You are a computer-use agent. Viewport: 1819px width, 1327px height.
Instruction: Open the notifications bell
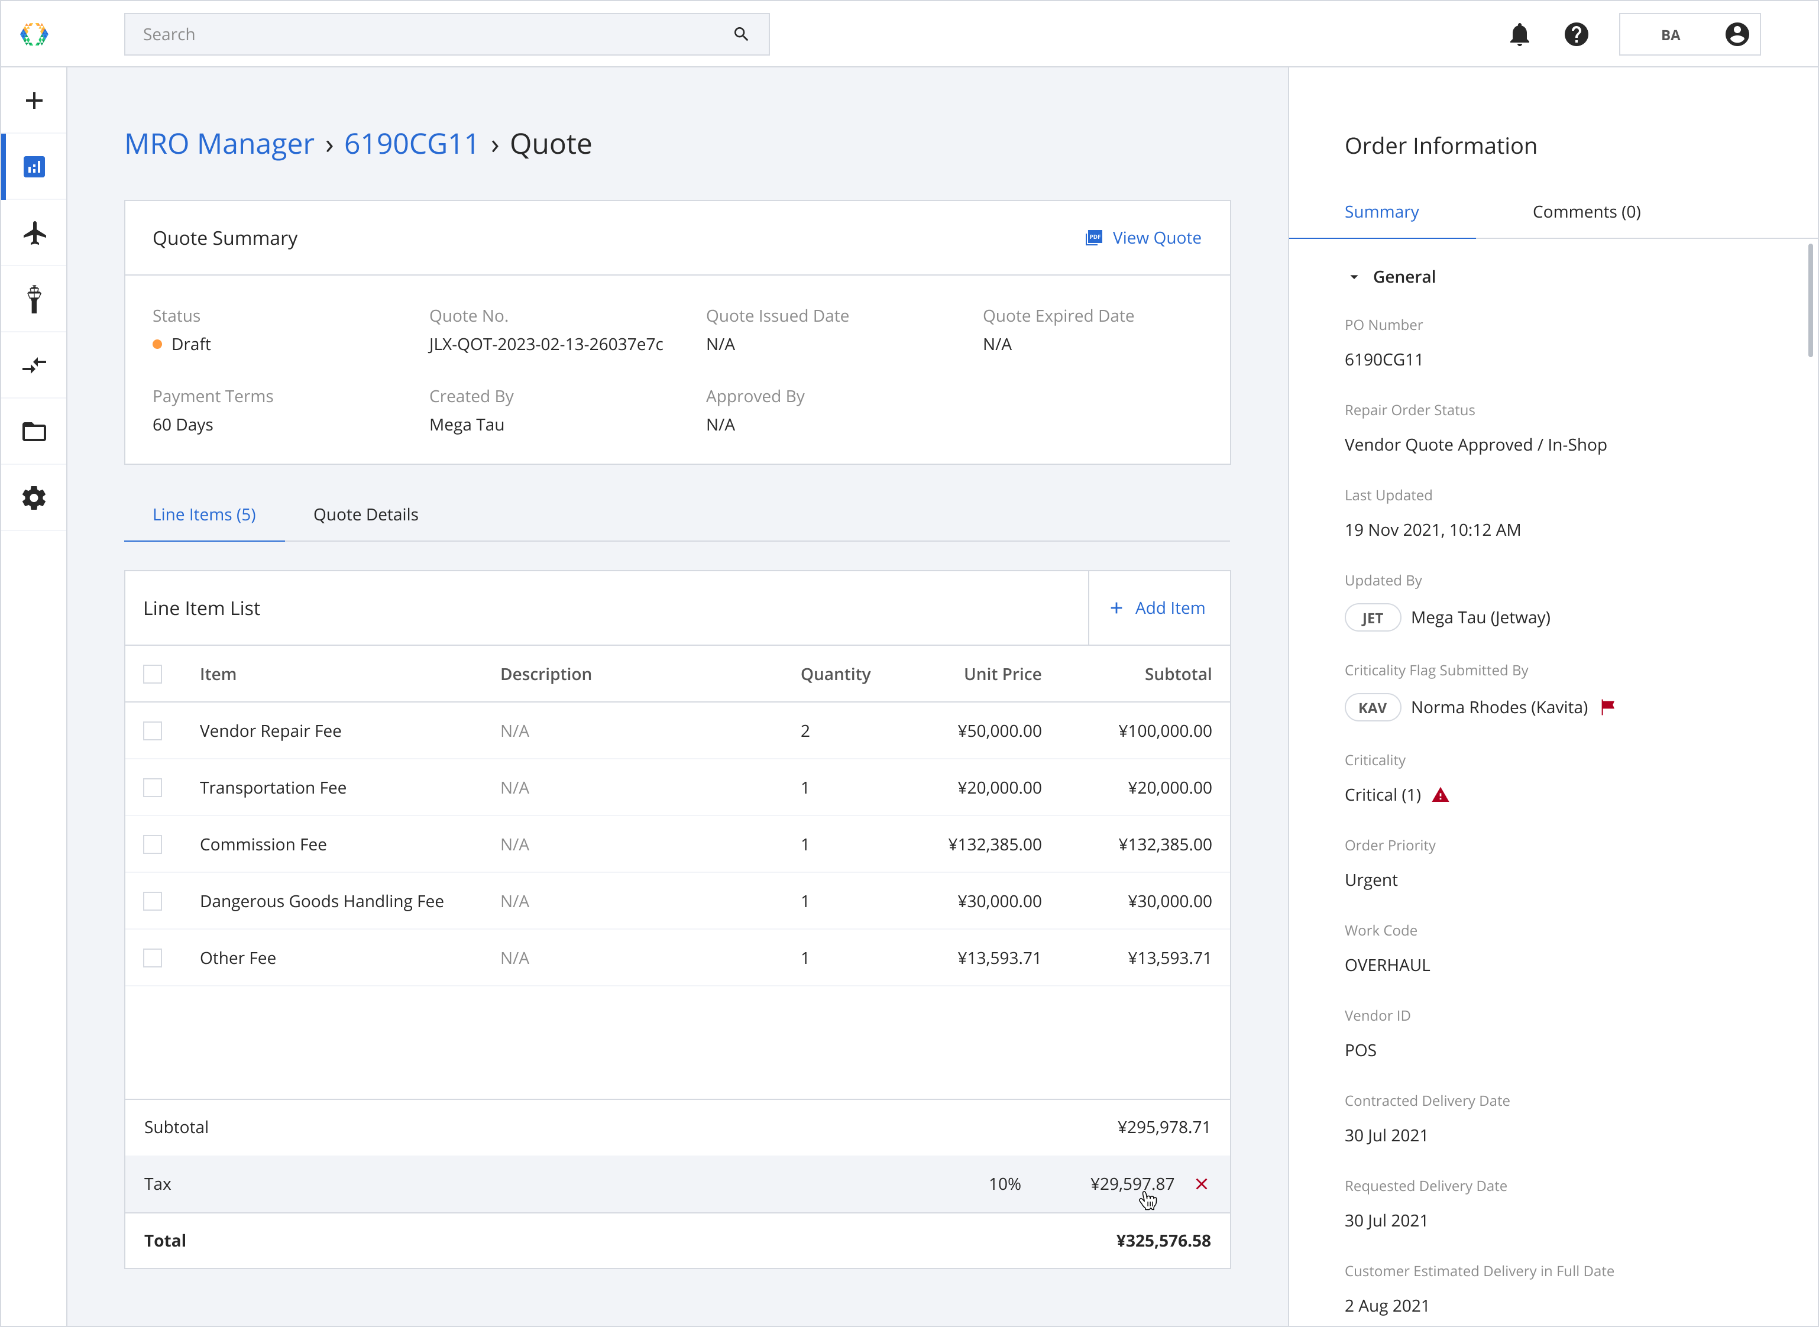pyautogui.click(x=1519, y=34)
